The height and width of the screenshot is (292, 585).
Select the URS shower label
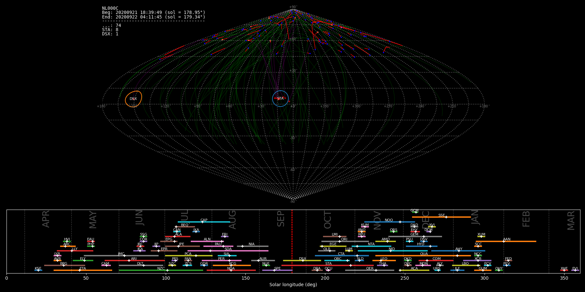click(x=437, y=269)
